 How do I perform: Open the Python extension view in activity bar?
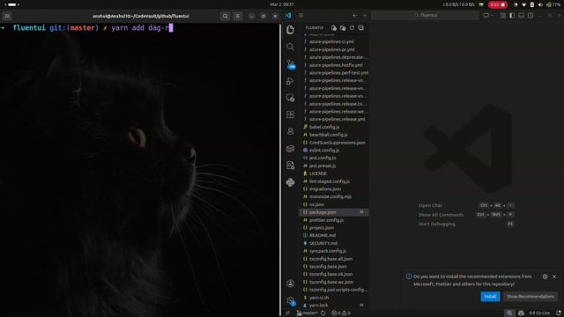tap(290, 182)
